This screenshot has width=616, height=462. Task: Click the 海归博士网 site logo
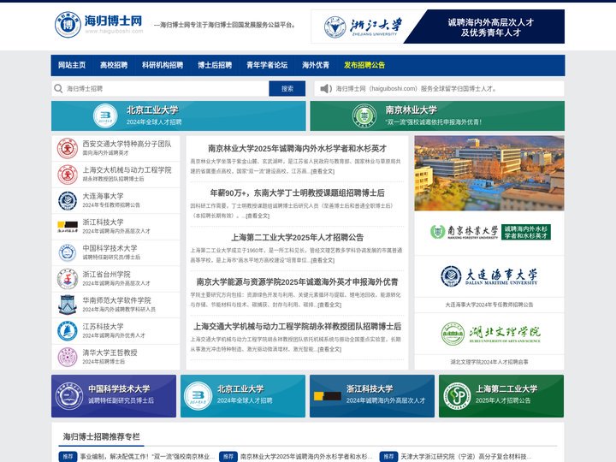tap(98, 24)
